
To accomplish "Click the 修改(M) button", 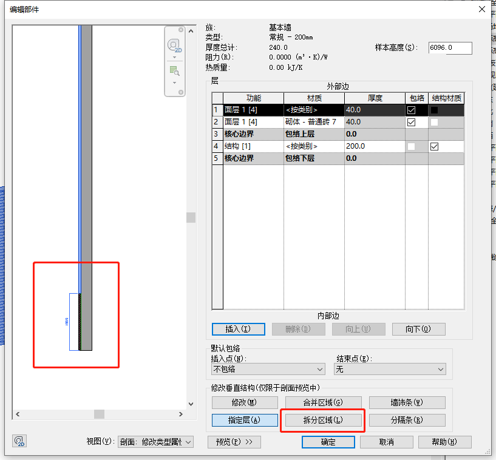I will pos(245,402).
